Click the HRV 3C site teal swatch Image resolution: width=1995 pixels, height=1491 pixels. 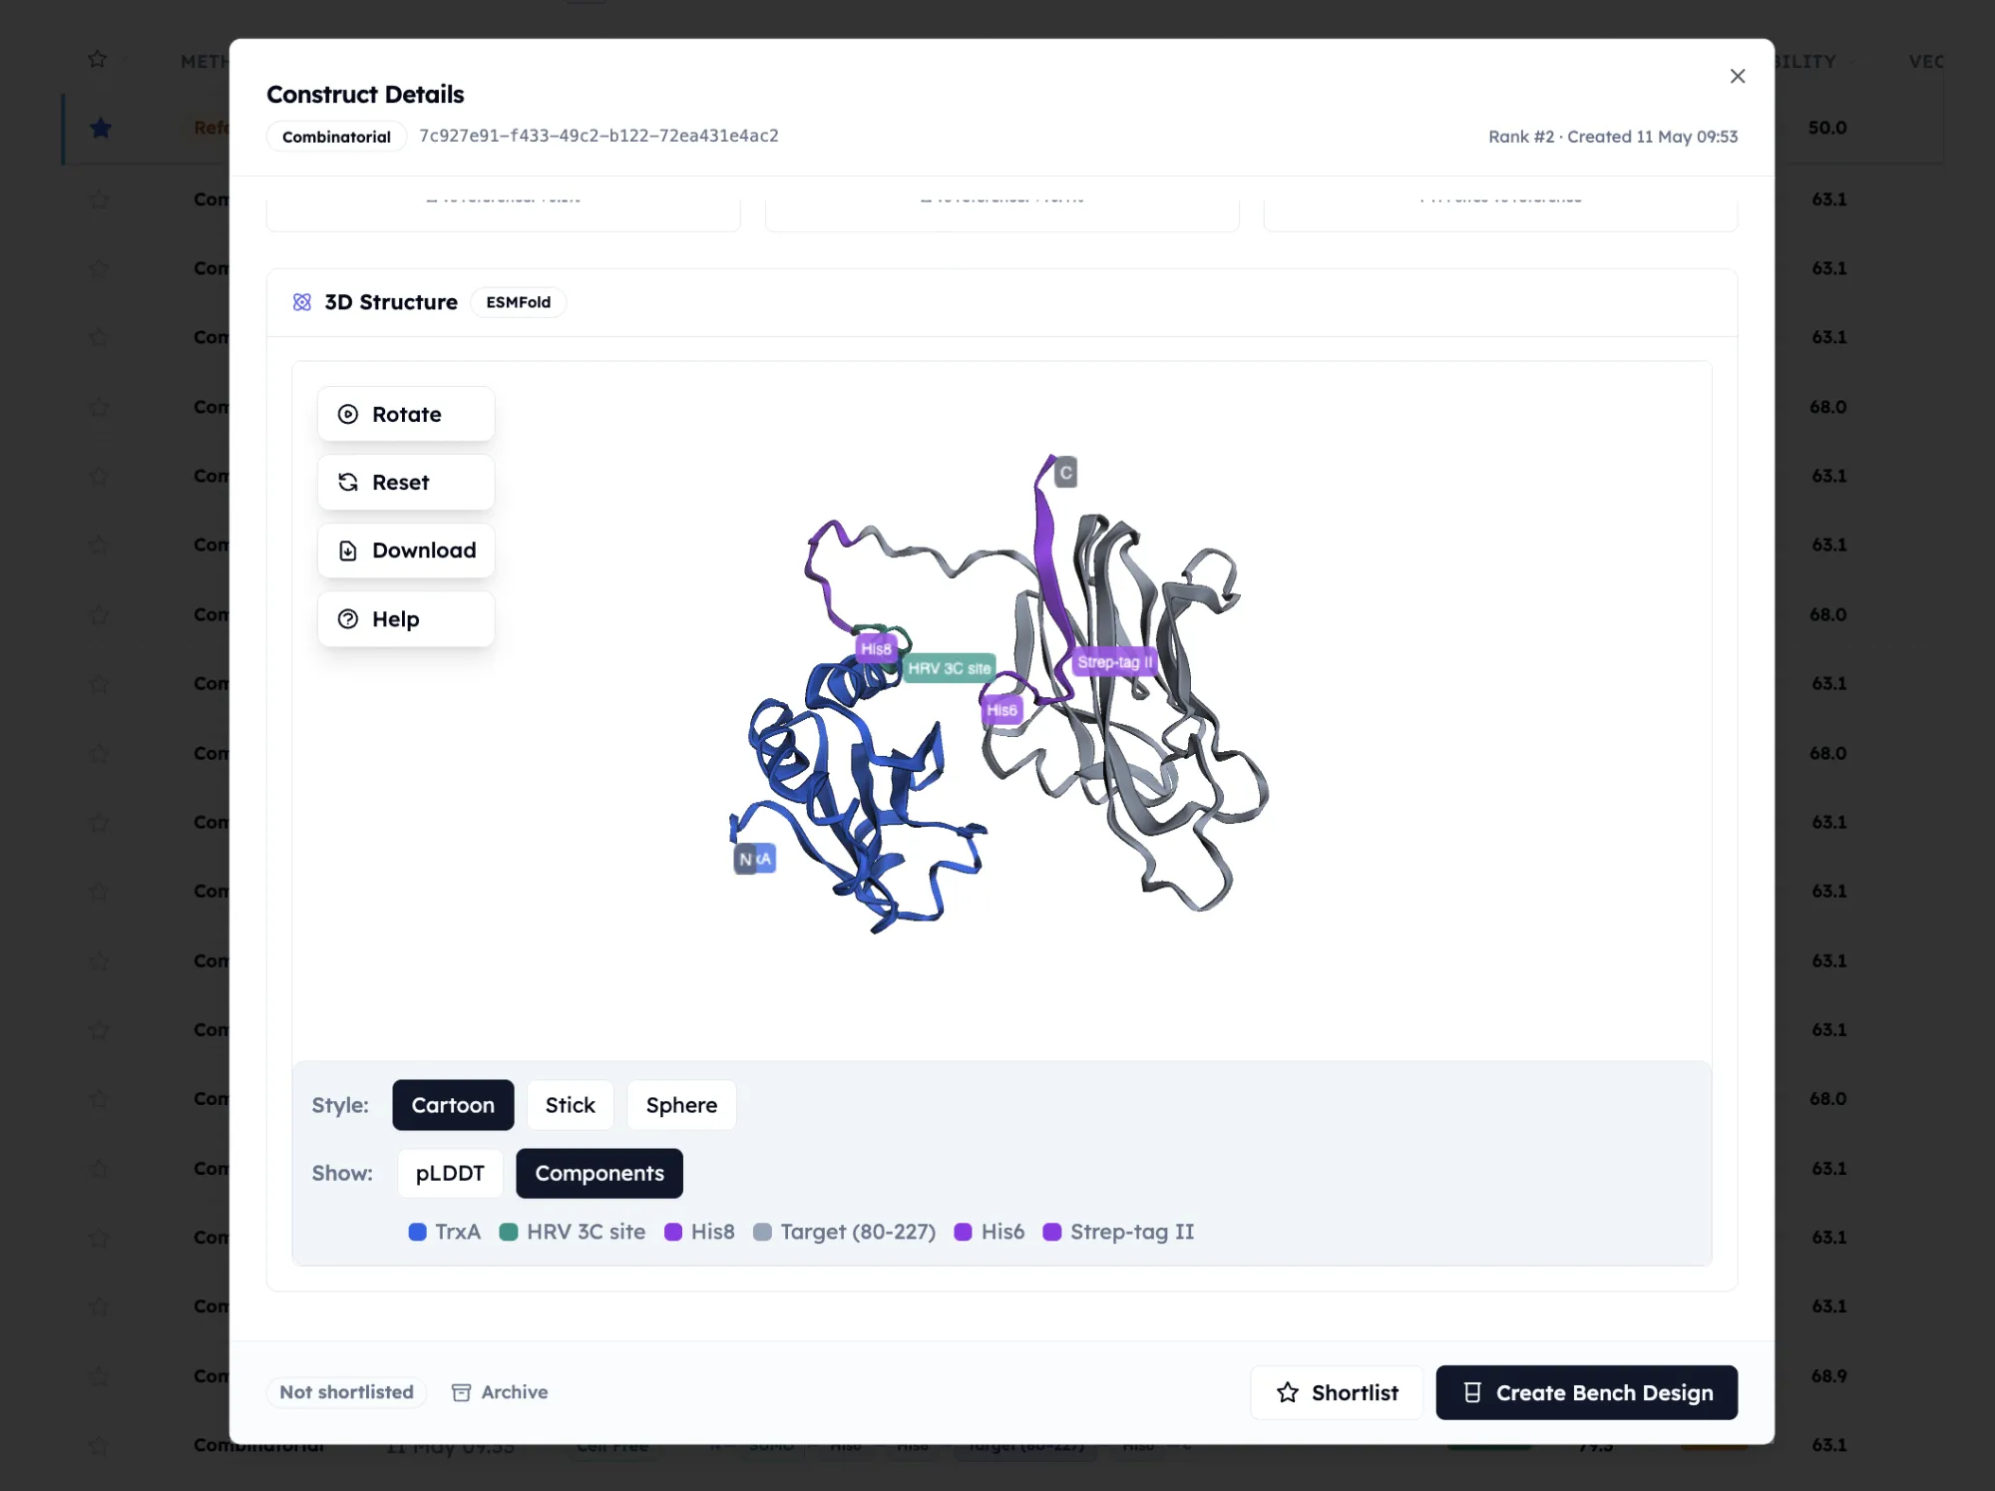tap(509, 1232)
